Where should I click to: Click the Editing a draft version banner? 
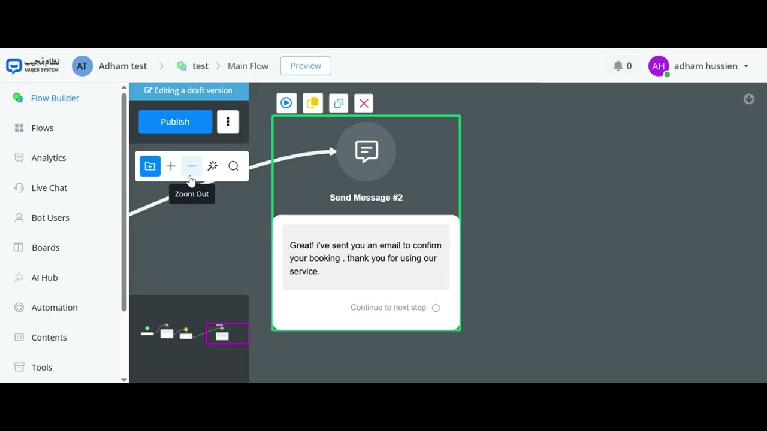point(189,91)
